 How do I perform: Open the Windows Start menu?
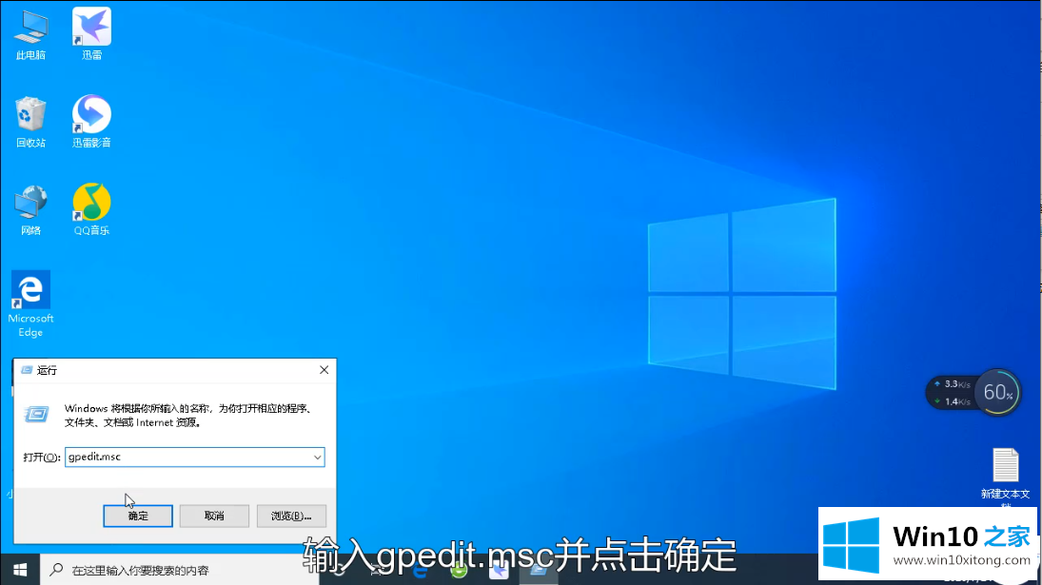[20, 570]
